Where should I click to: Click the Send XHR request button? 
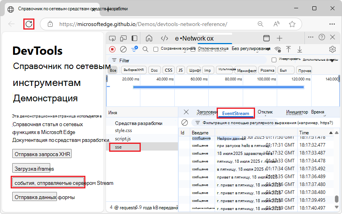(42, 154)
